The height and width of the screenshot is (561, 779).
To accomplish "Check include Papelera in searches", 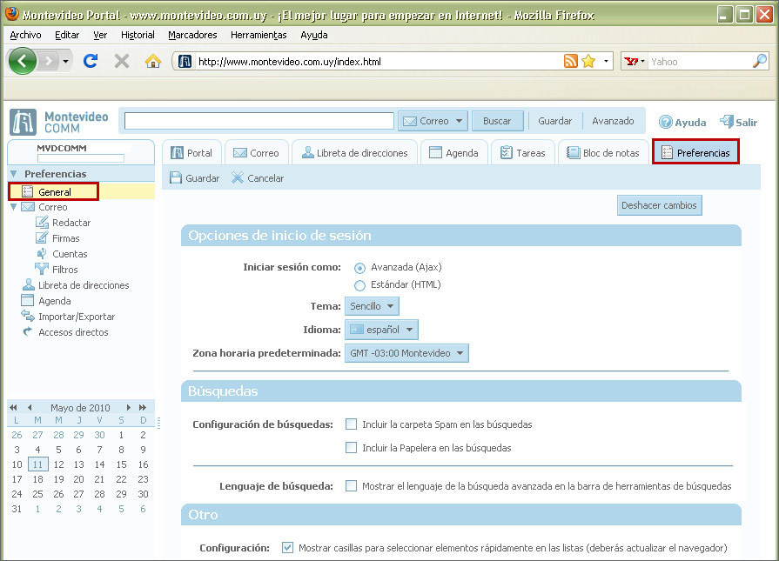I will coord(352,448).
